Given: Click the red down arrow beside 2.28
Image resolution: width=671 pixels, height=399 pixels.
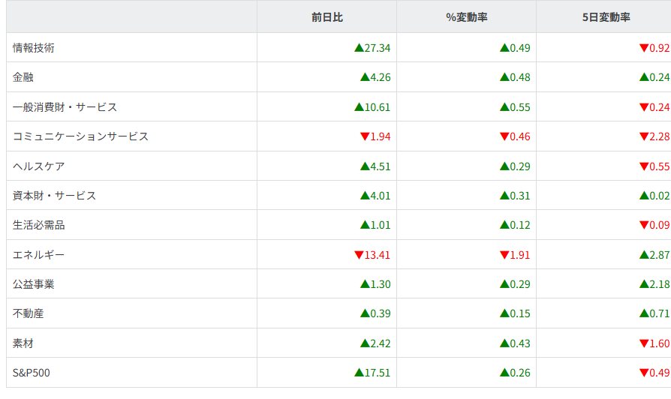Looking at the screenshot, I should pyautogui.click(x=644, y=136).
